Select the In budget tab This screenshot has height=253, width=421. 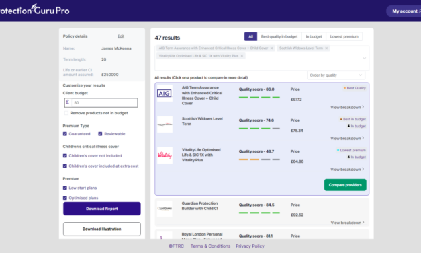tap(314, 36)
